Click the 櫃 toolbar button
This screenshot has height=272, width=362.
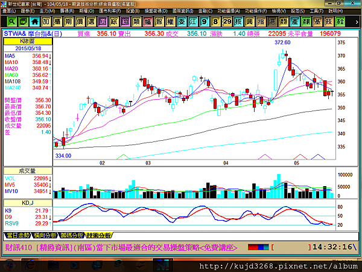click(57, 22)
